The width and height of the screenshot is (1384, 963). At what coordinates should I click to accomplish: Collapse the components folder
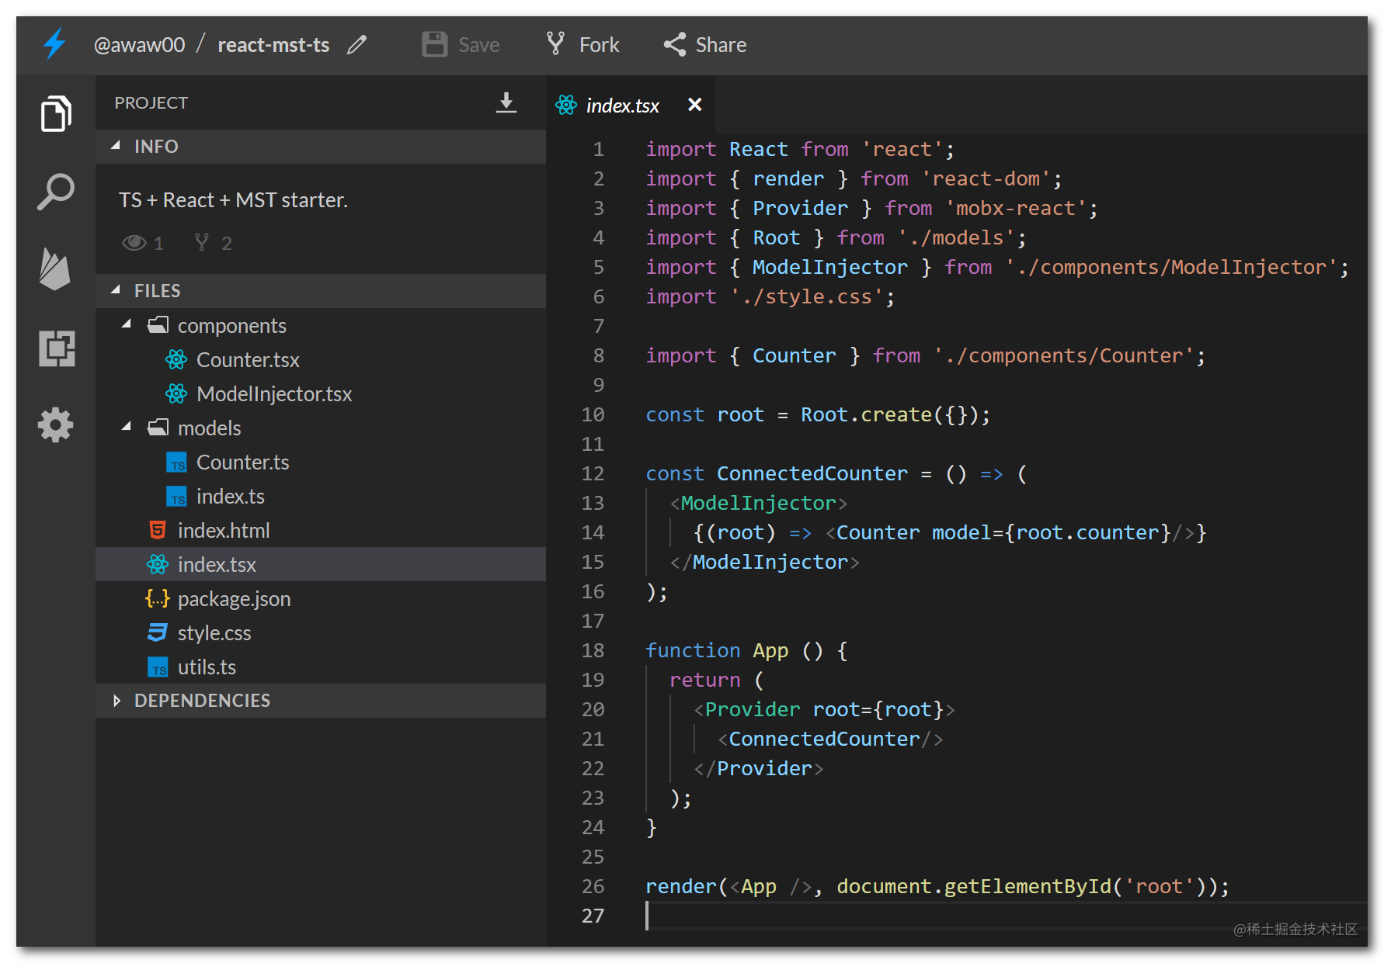[127, 325]
